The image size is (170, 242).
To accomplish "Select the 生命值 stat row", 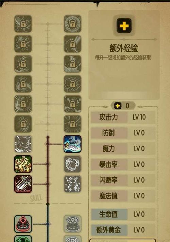I will [x=123, y=214].
